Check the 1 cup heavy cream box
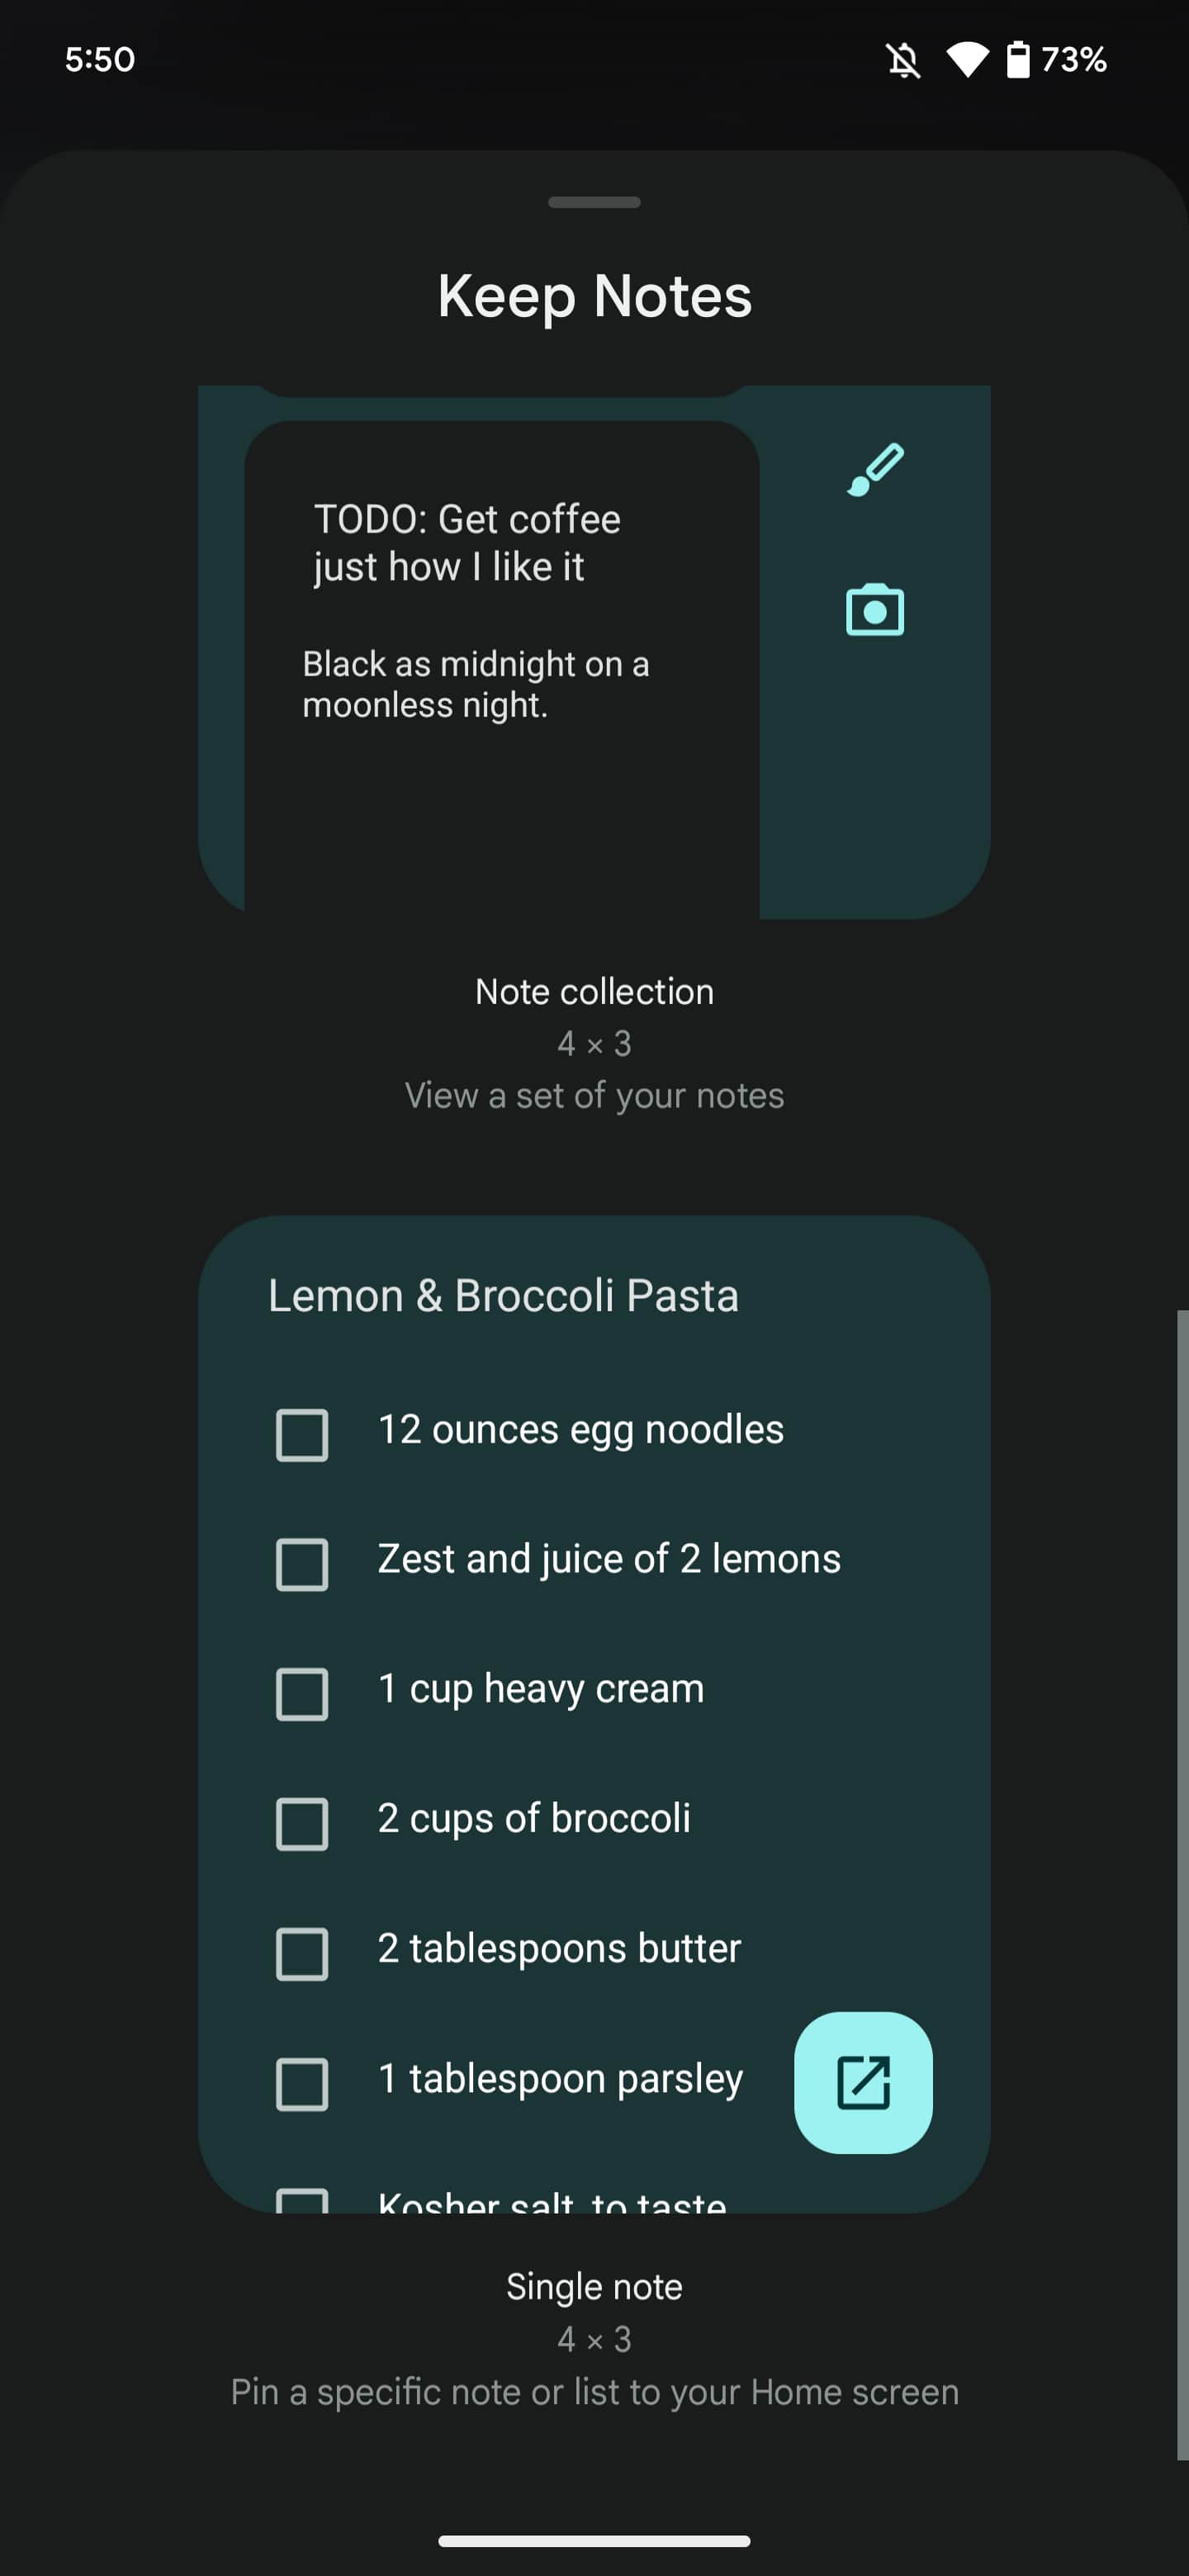The width and height of the screenshot is (1189, 2576). (x=302, y=1694)
